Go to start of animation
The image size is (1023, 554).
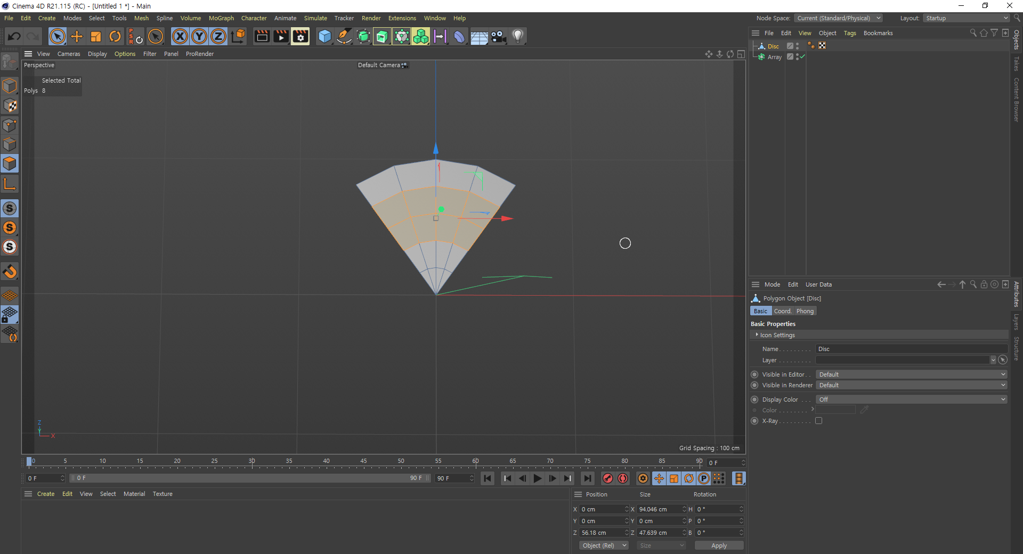pos(488,478)
